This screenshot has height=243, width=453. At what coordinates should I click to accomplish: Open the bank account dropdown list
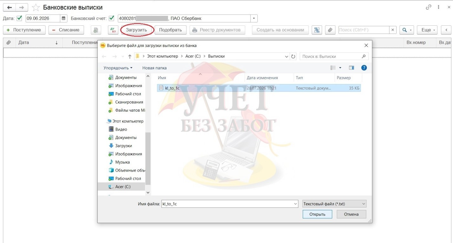[254, 18]
